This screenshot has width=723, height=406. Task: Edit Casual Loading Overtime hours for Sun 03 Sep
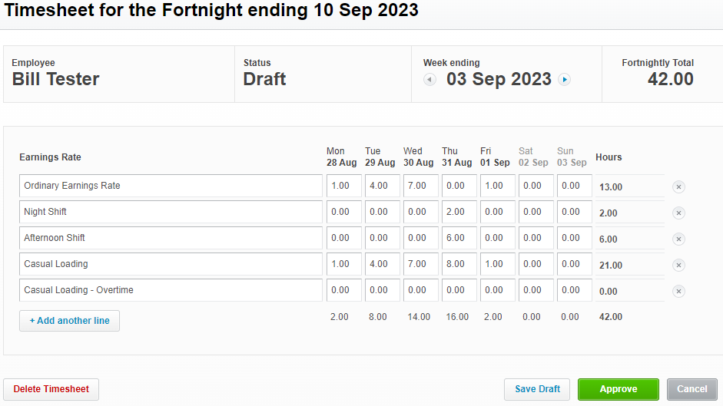tap(575, 290)
